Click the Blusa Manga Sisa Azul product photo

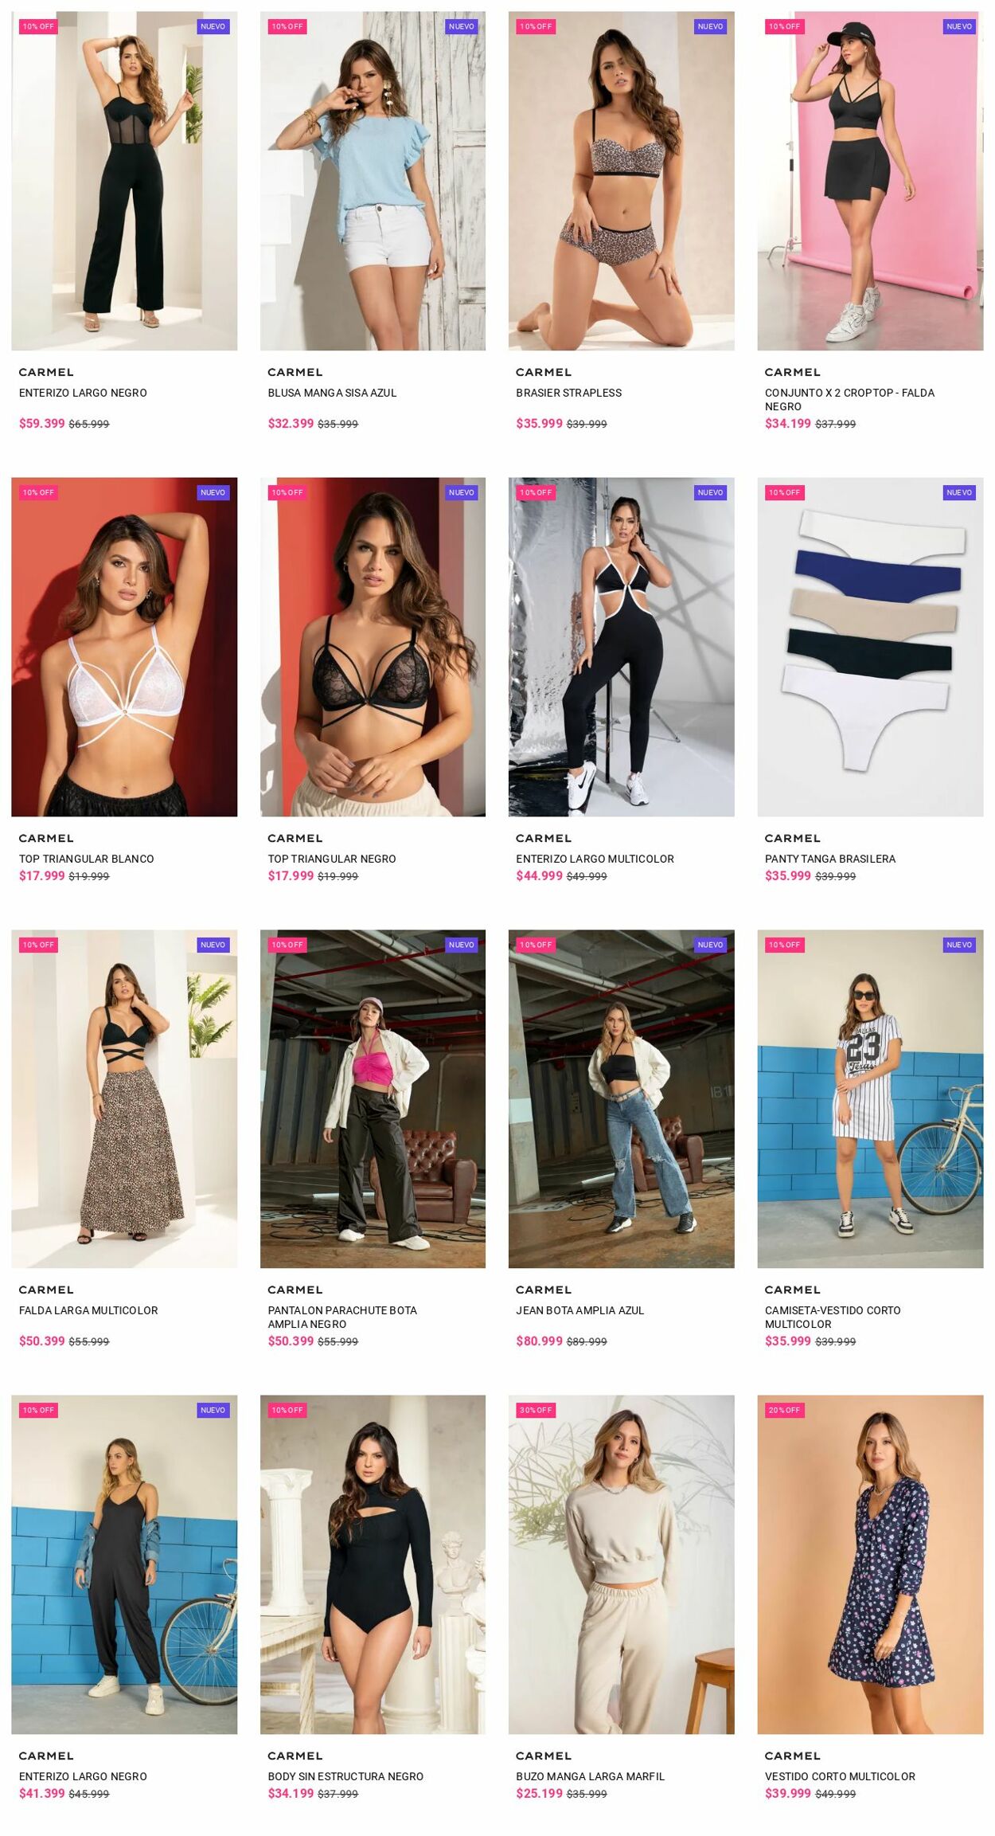[x=373, y=181]
